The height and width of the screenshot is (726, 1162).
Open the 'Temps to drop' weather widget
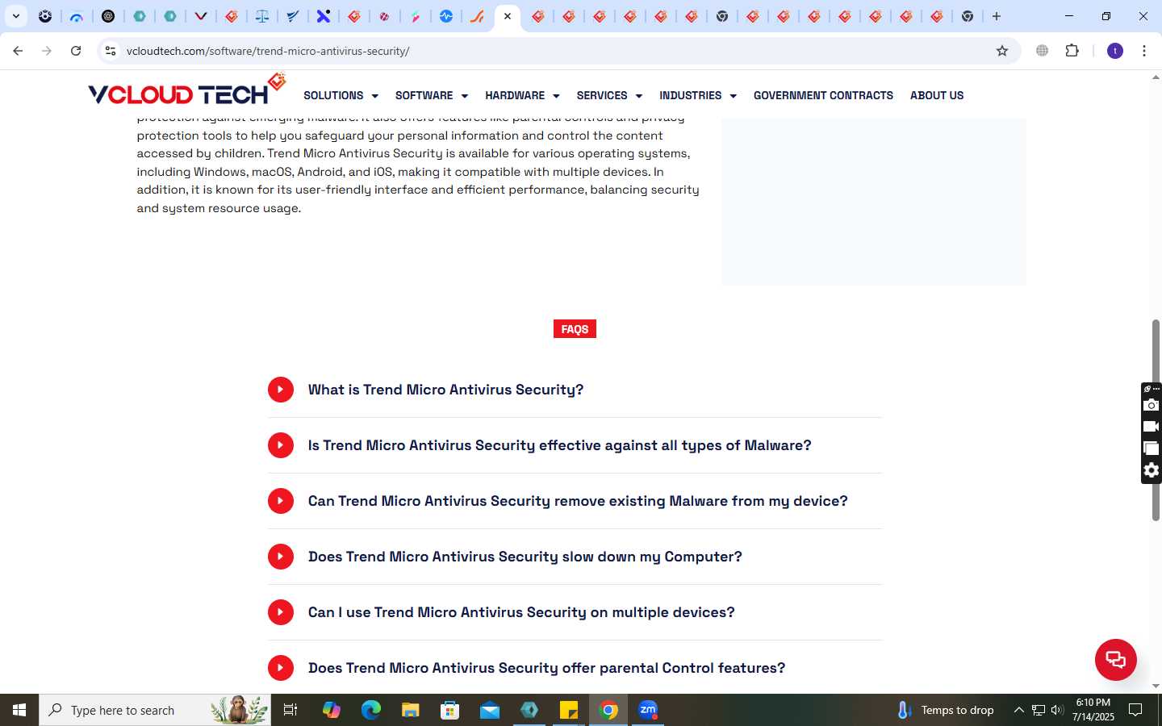click(x=946, y=710)
